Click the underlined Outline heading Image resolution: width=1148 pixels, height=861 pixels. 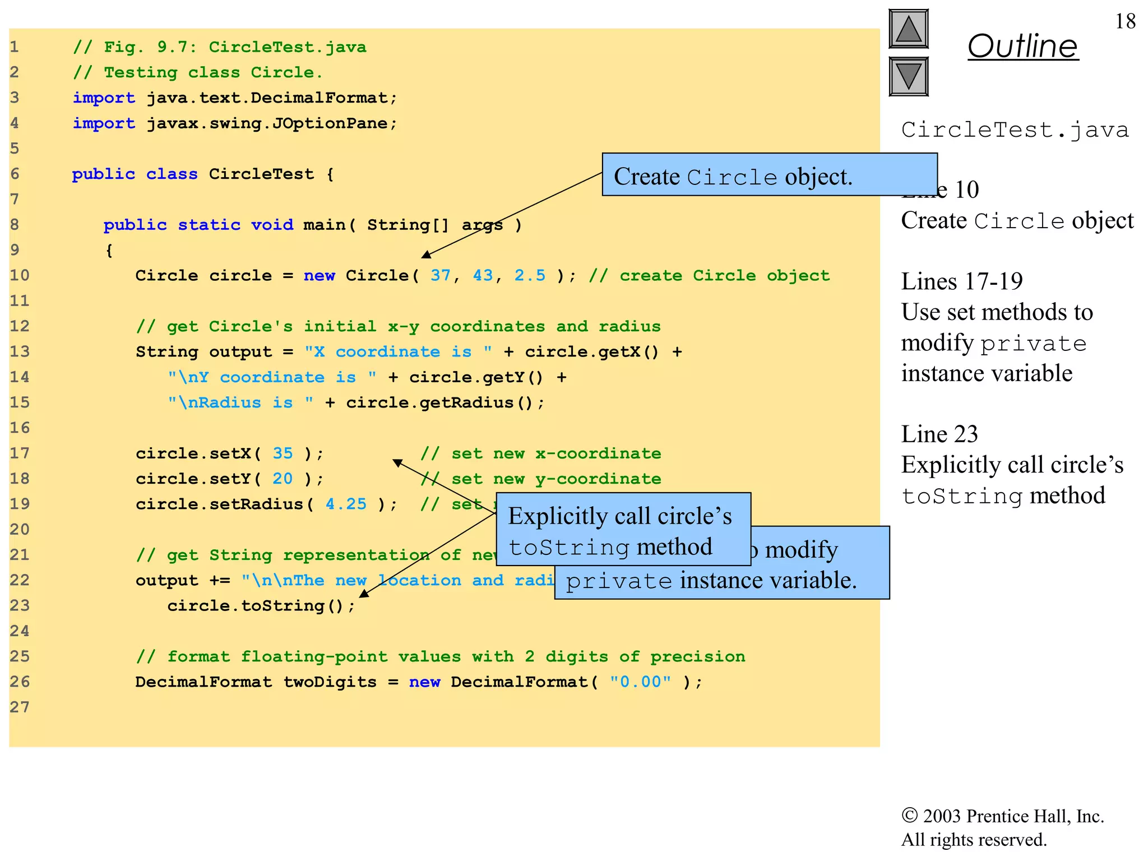pos(1022,46)
